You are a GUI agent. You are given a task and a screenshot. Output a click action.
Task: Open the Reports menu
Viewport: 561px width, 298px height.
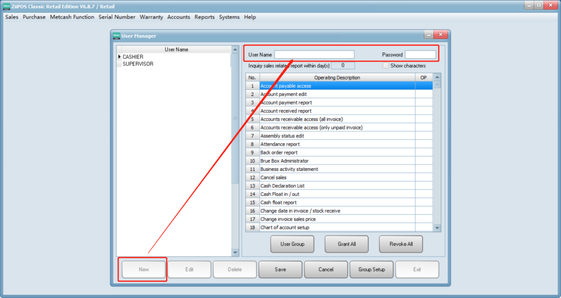pyautogui.click(x=204, y=17)
